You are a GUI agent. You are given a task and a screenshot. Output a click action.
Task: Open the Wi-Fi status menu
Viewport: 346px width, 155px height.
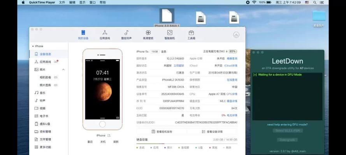[254, 2]
